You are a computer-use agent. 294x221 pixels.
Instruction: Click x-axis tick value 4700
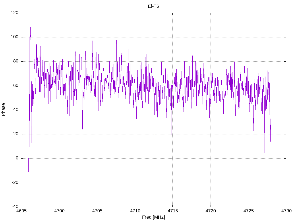coord(59,211)
